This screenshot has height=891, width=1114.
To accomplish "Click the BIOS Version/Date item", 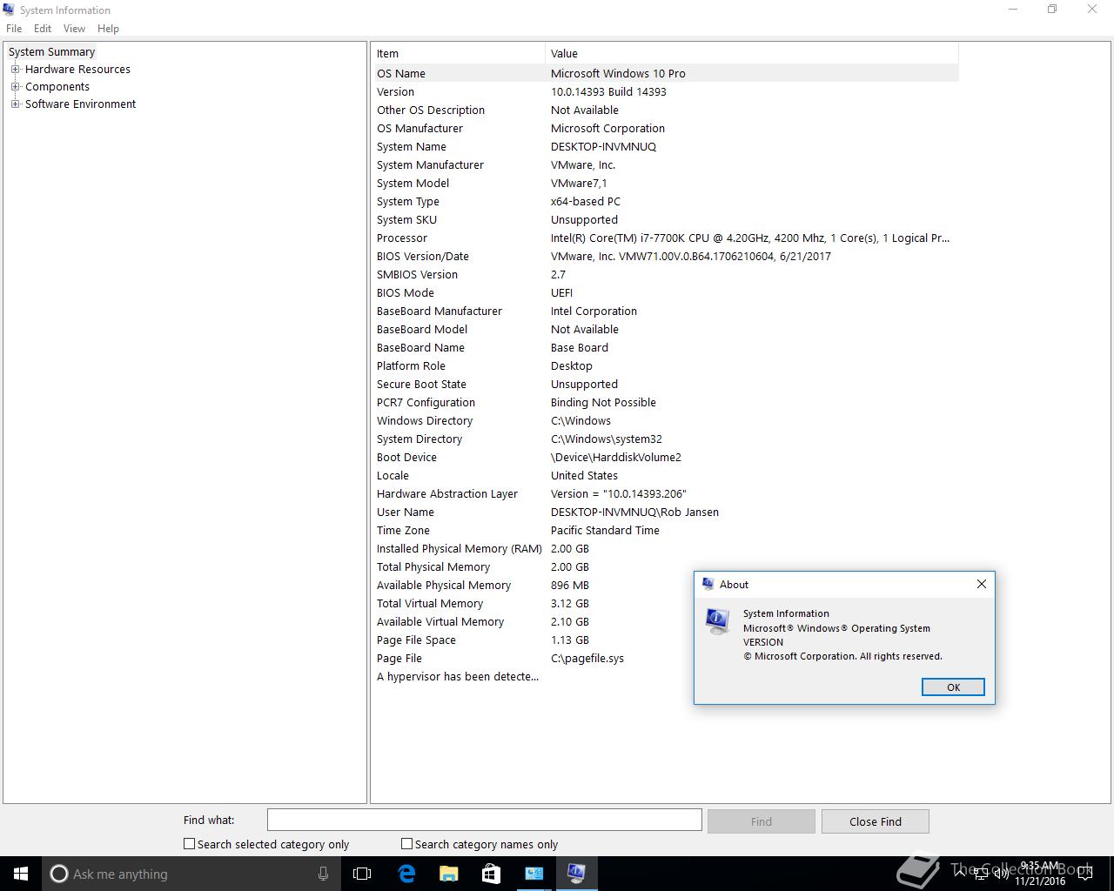I will tap(423, 256).
